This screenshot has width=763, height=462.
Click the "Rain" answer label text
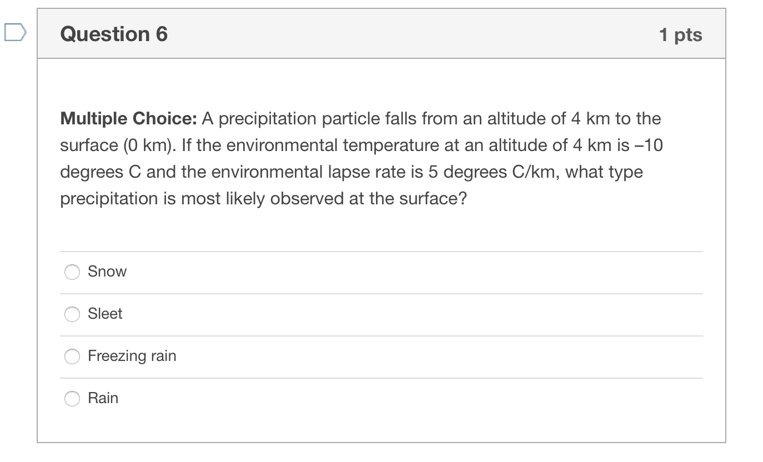103,398
